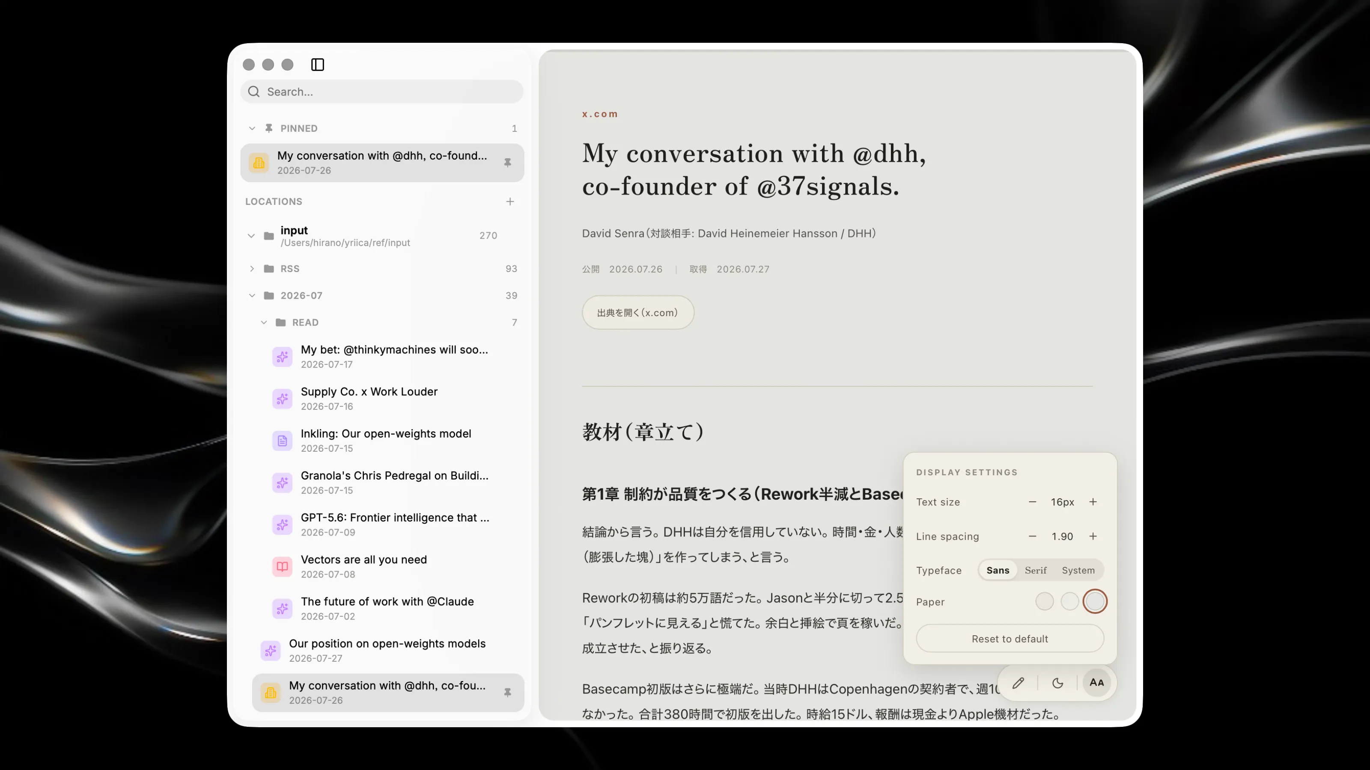
Task: Click sparkle icon of Granola article
Action: click(x=283, y=483)
